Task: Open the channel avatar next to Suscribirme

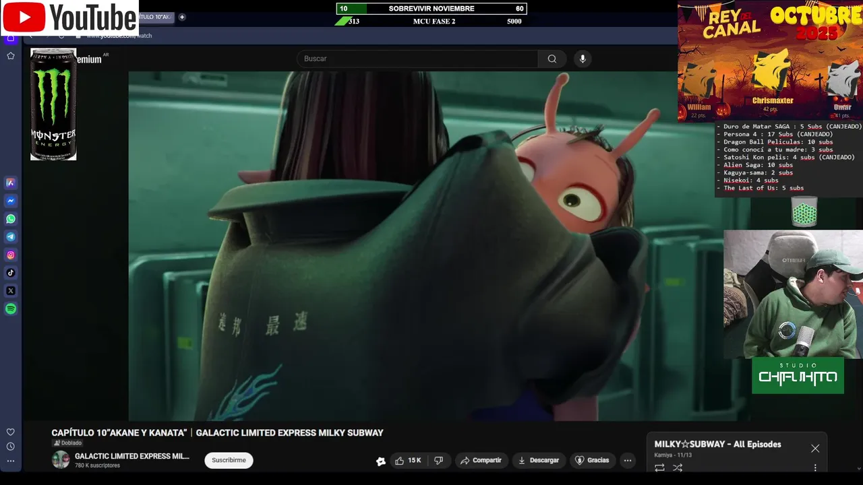Action: coord(61,460)
